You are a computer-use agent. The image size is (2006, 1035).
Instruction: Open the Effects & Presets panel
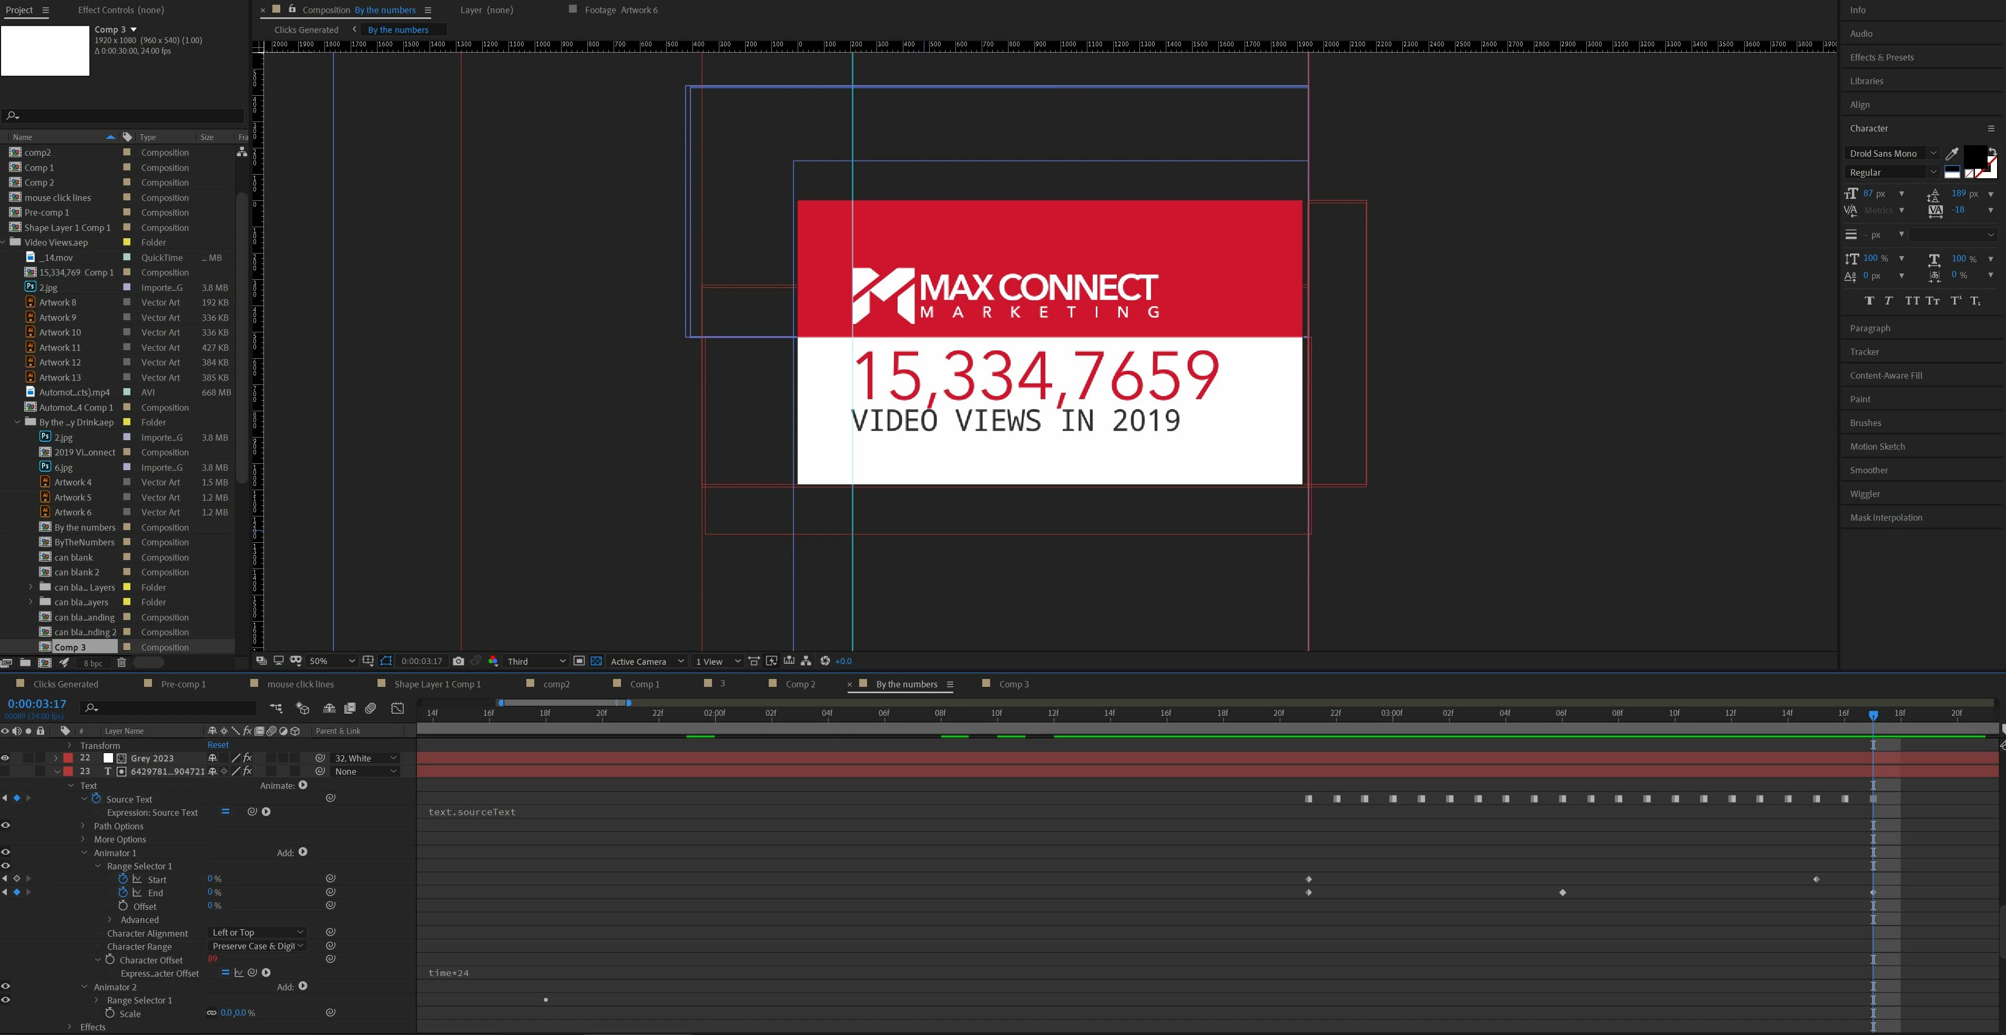[1881, 57]
